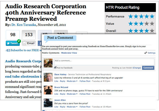The height and width of the screenshot is (111, 159).
Task: Like Bruce McLeod's comment
Action: (x=56, y=94)
